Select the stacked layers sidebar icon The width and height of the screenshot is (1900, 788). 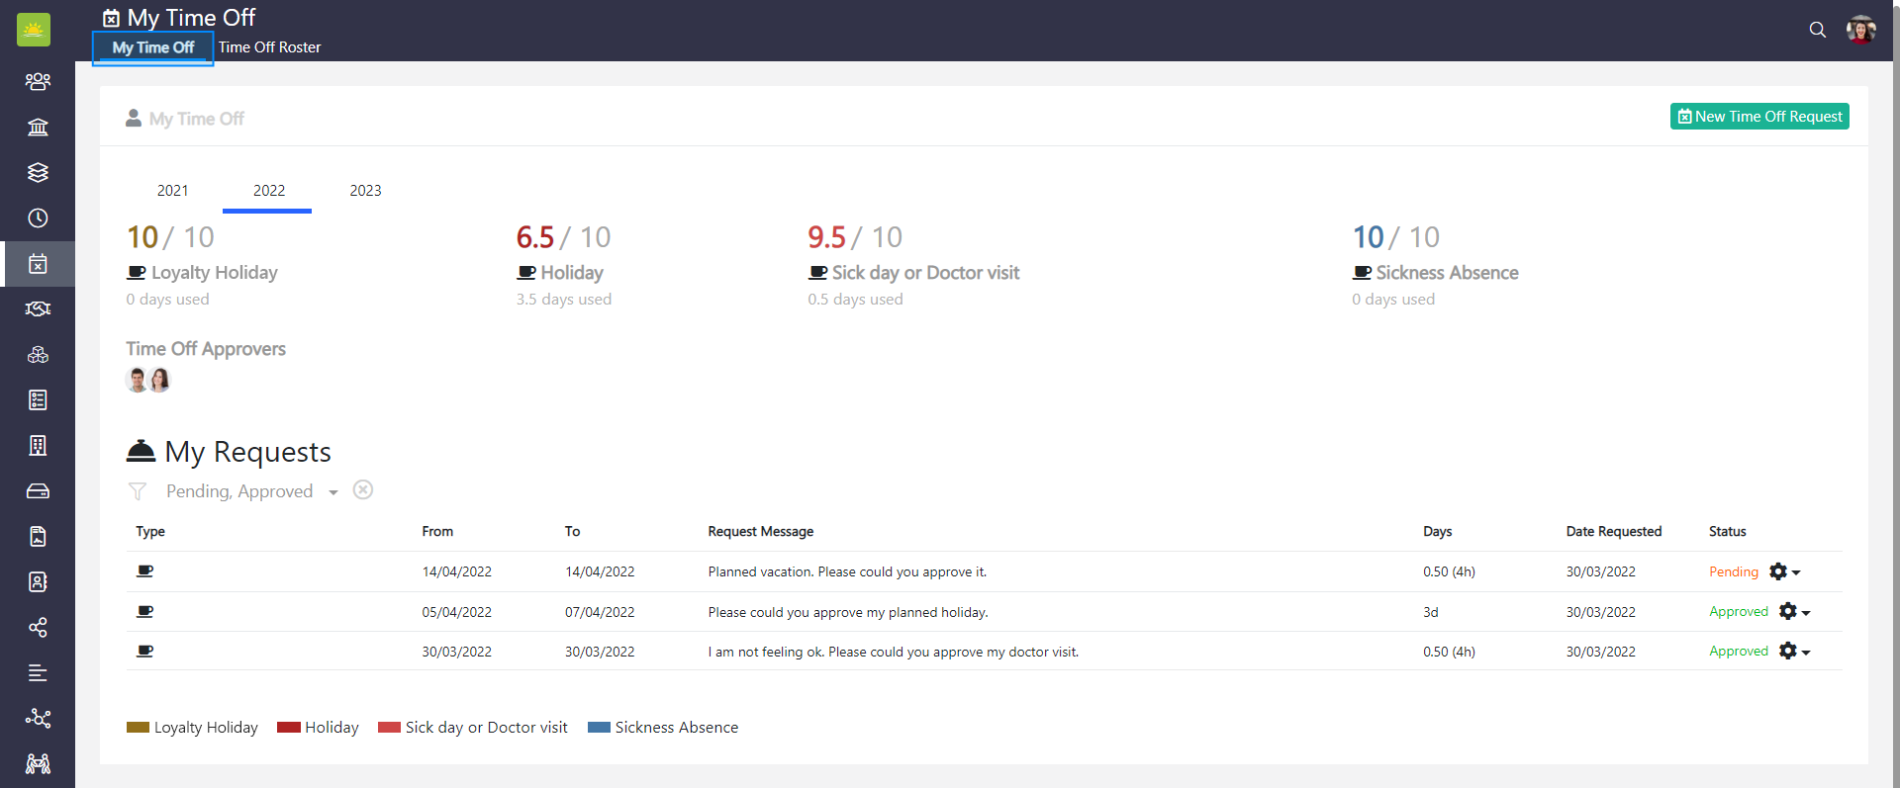pyautogui.click(x=38, y=173)
